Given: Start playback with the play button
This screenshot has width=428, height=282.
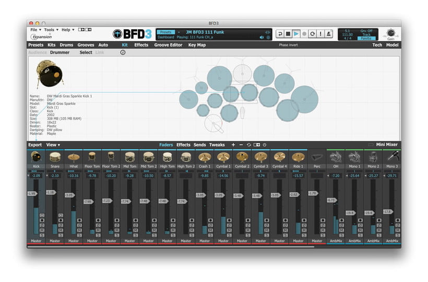Looking at the screenshot, I should coord(296,34).
